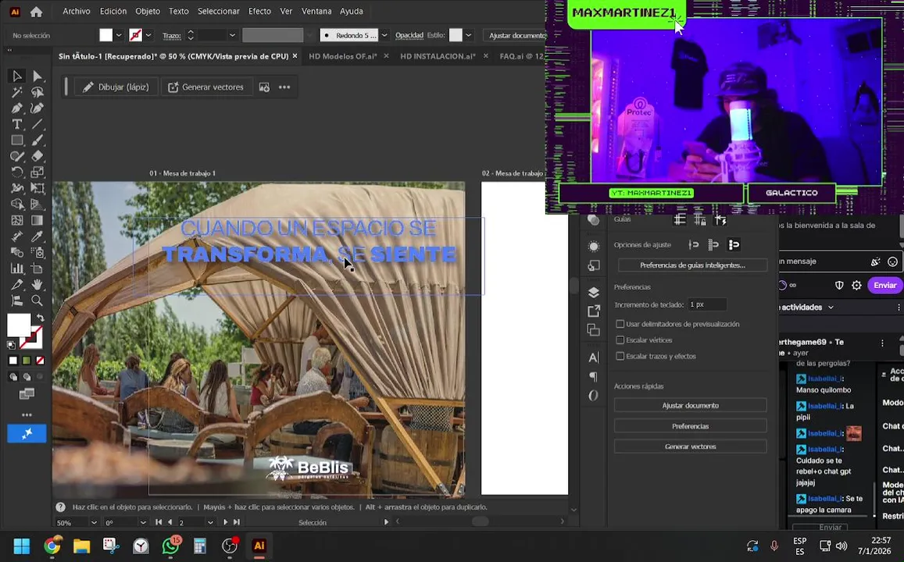This screenshot has width=904, height=562.
Task: Open the Objeto menu
Action: (x=148, y=11)
